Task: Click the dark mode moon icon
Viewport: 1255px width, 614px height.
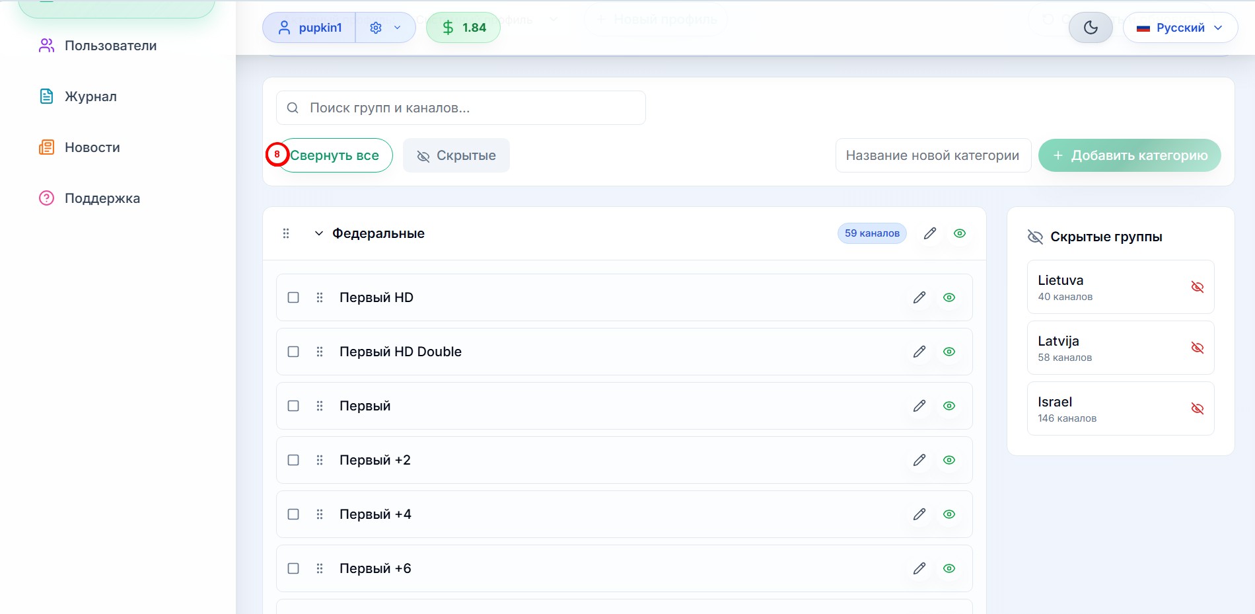Action: pyautogui.click(x=1091, y=28)
